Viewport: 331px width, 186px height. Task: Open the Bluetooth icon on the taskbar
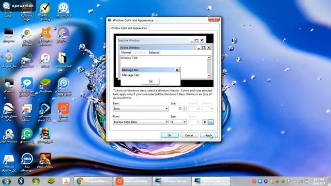click(21, 181)
